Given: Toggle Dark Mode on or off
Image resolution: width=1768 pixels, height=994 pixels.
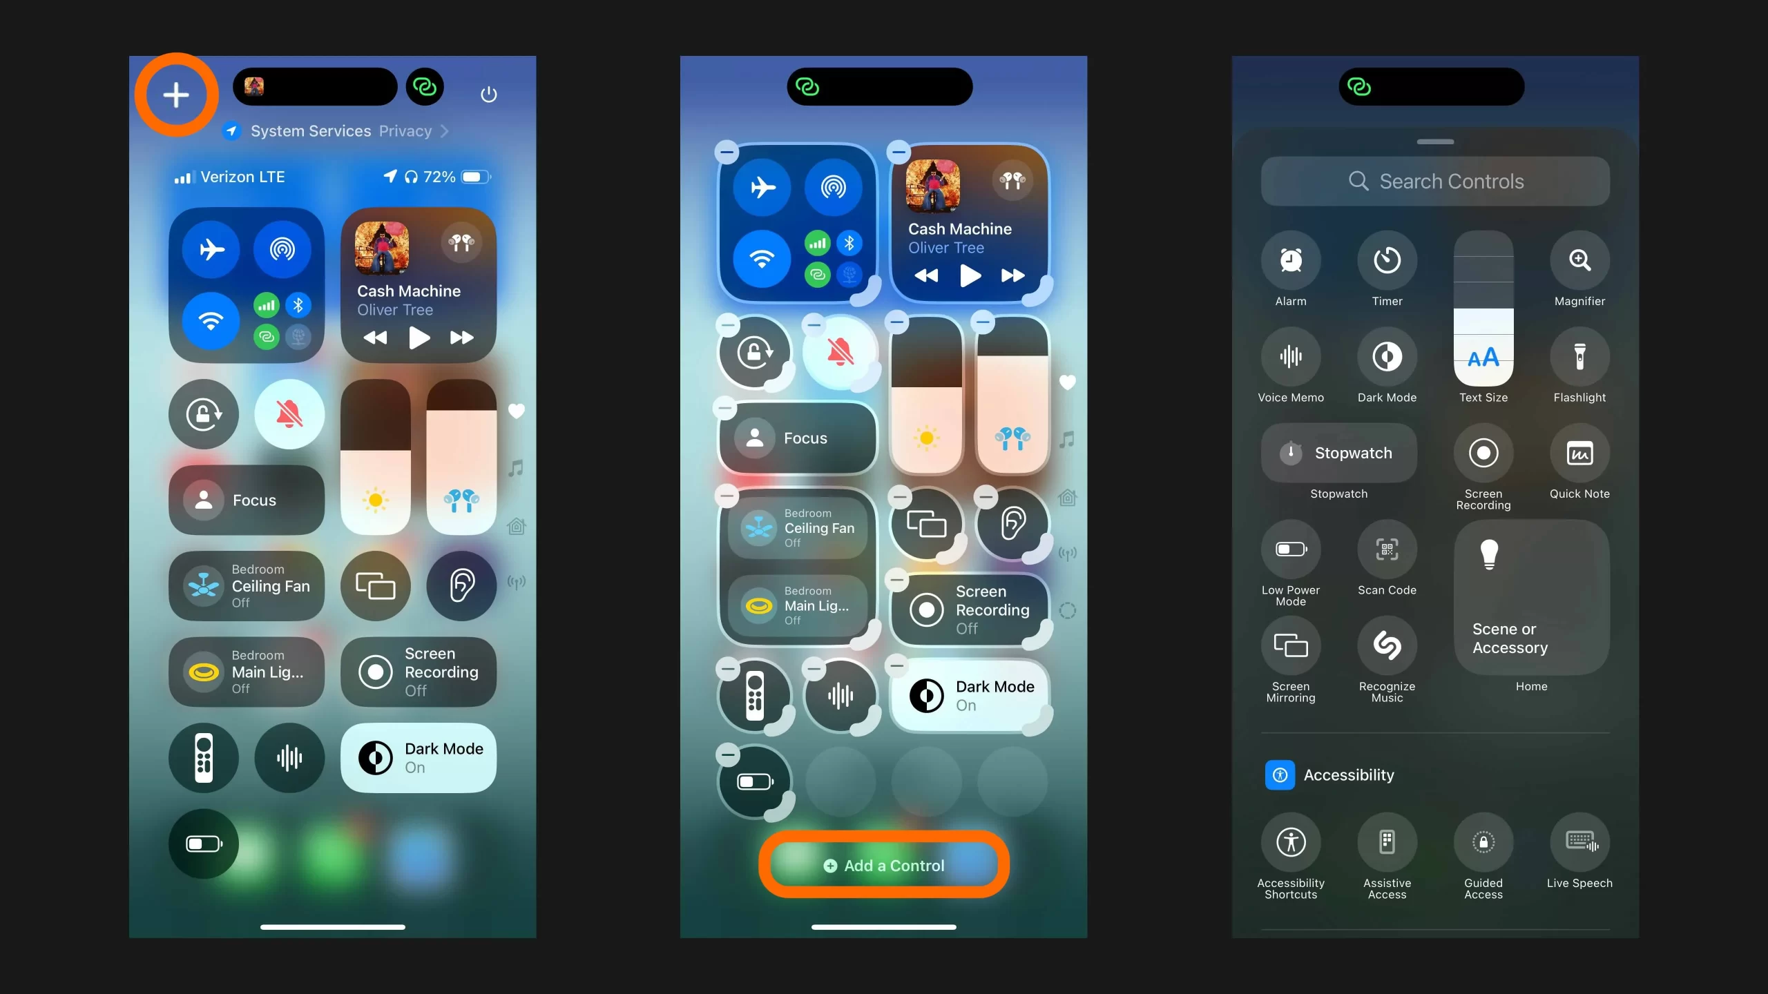Looking at the screenshot, I should (418, 756).
